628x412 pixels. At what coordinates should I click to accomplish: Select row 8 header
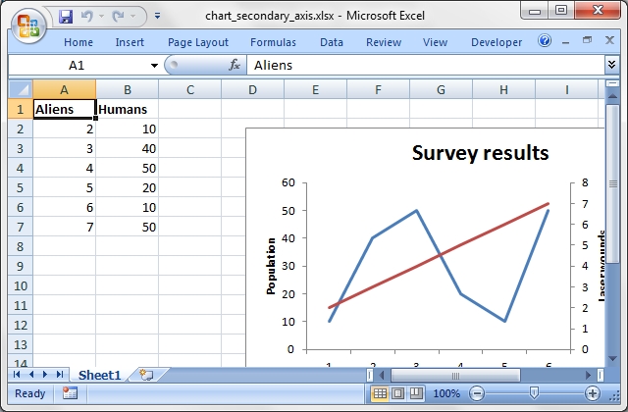[20, 246]
